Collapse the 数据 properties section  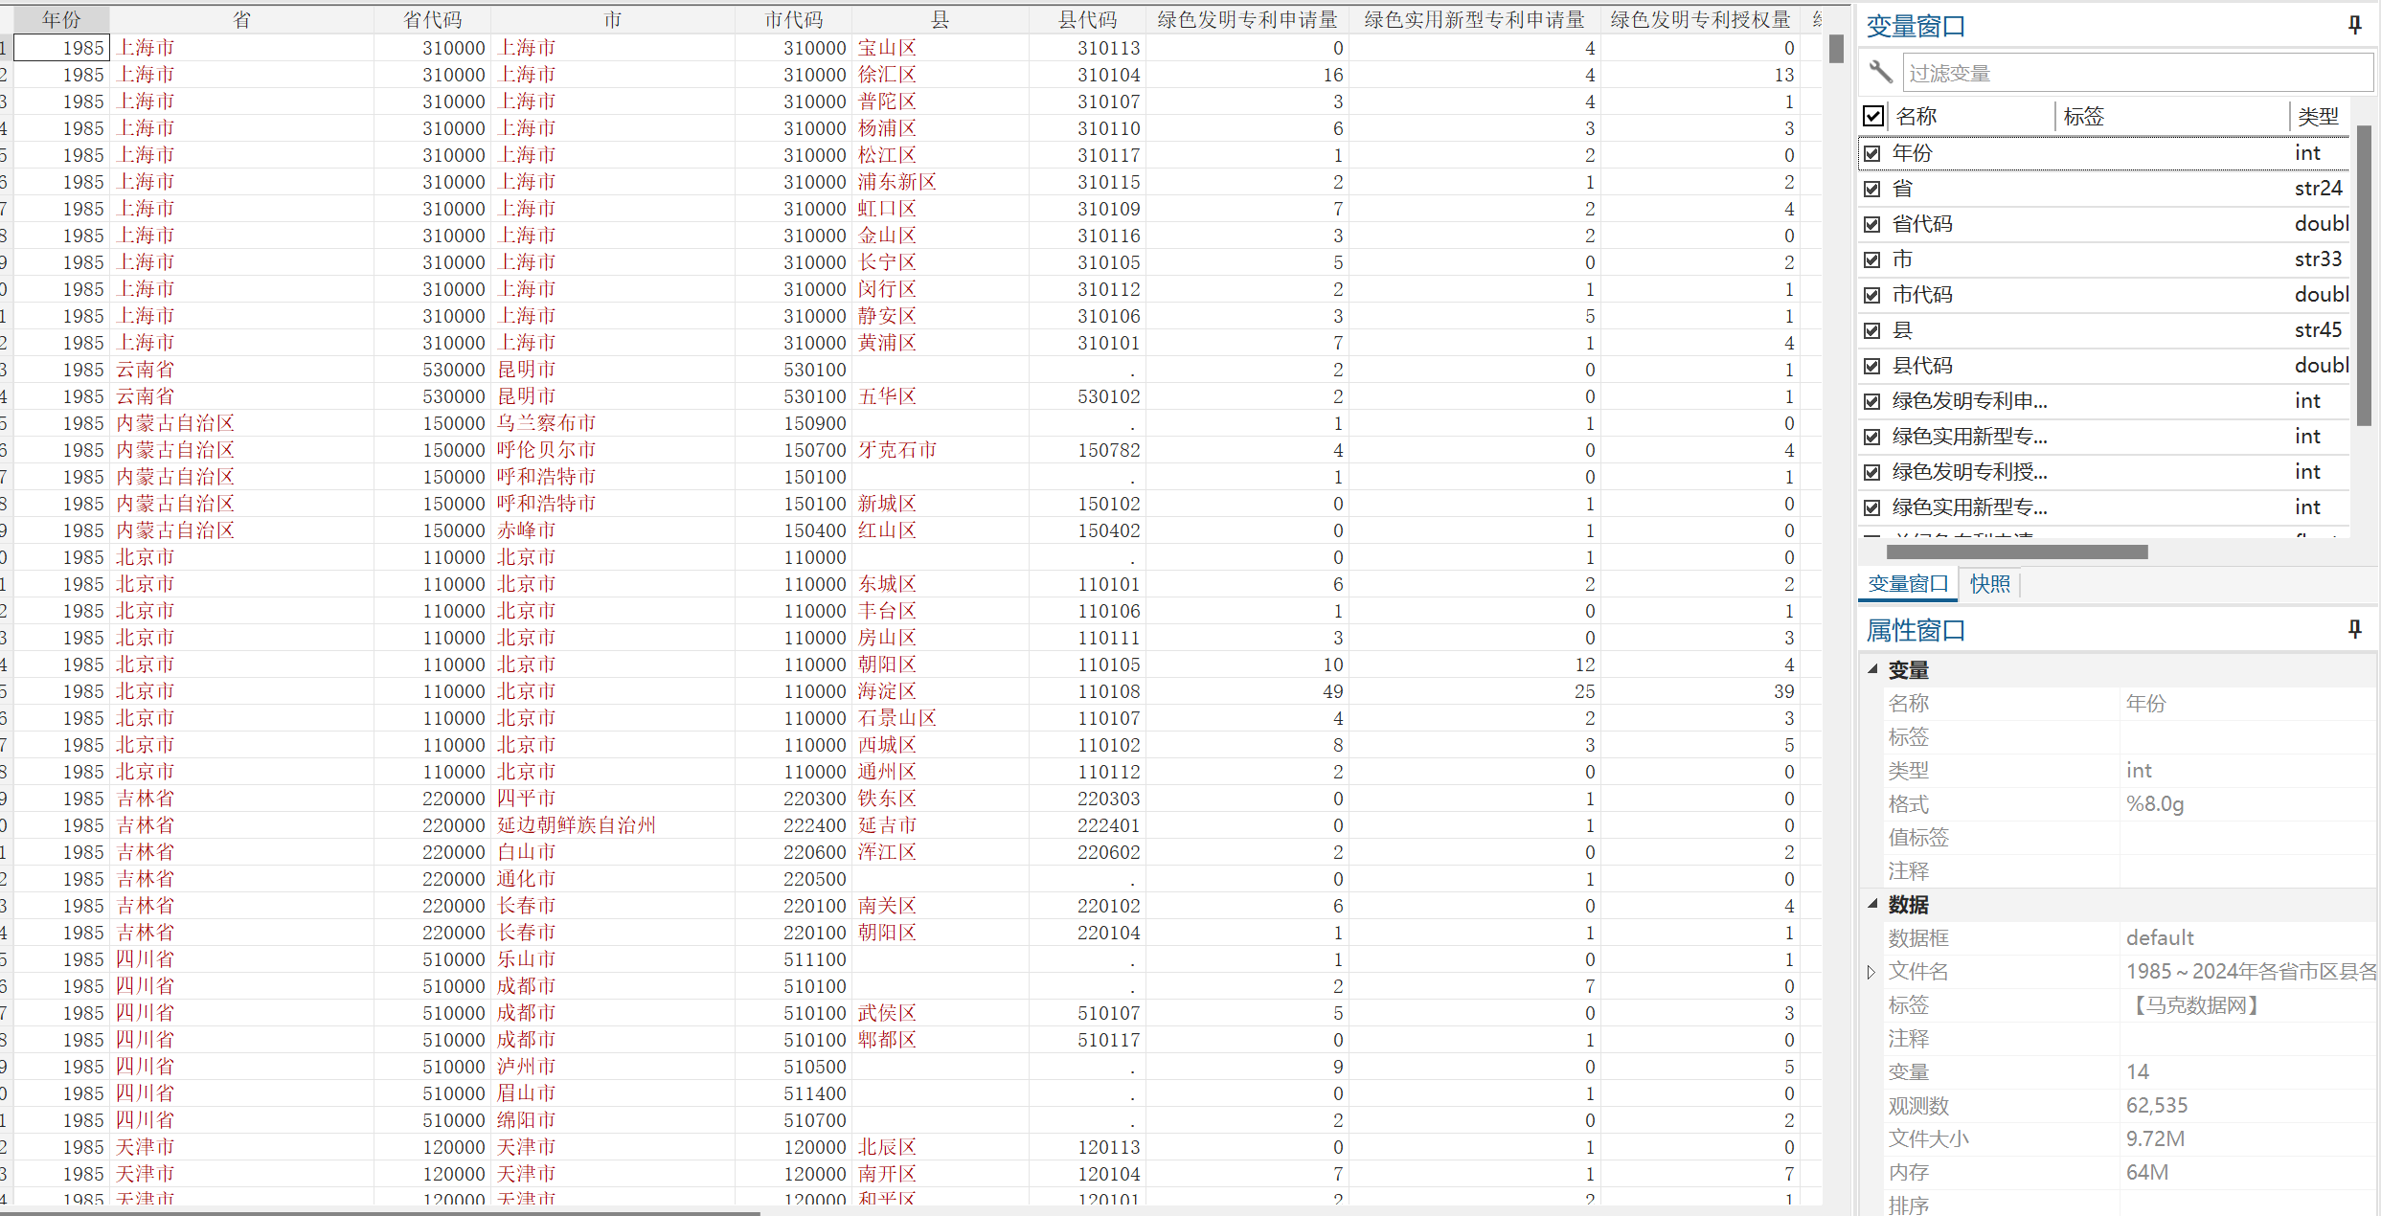click(1872, 903)
